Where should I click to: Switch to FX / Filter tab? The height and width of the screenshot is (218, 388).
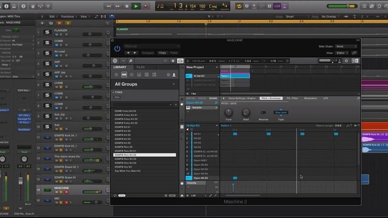292,98
